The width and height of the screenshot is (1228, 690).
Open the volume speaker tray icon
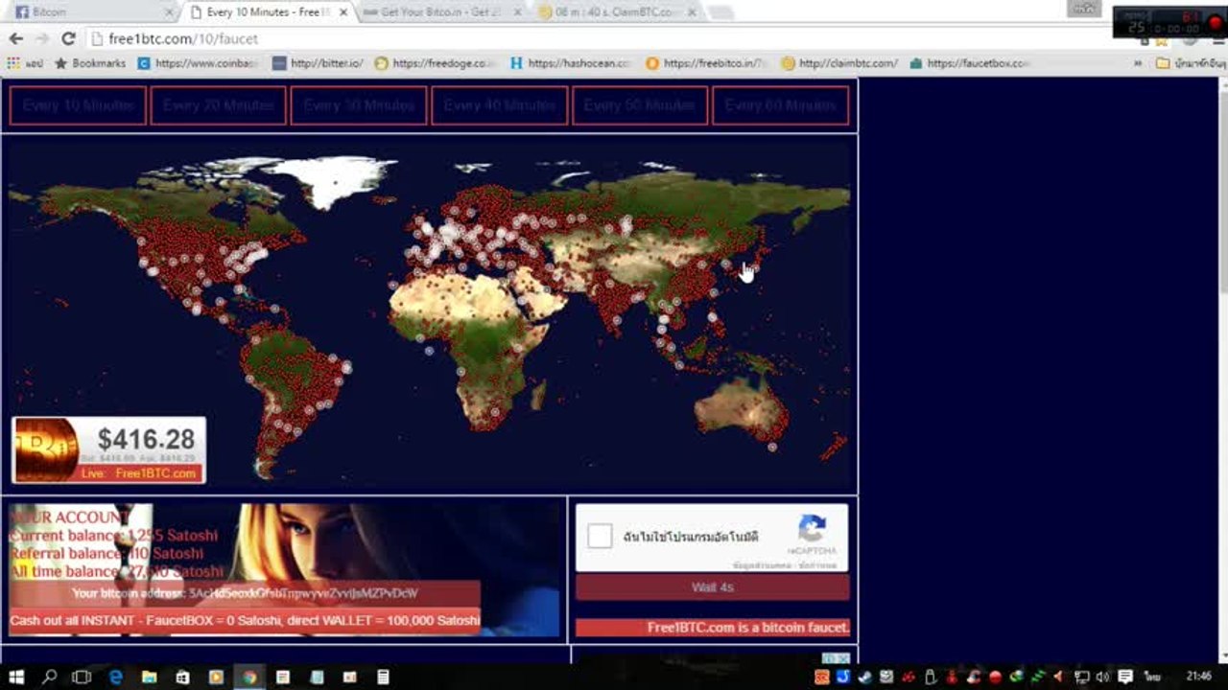tap(1102, 677)
